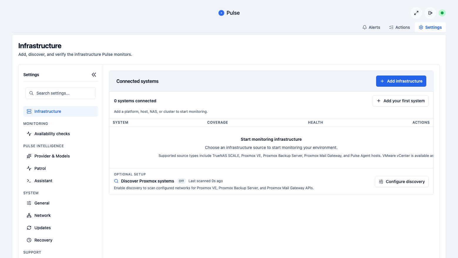
Task: Click the Assistant terminal prompt icon
Action: tap(29, 181)
